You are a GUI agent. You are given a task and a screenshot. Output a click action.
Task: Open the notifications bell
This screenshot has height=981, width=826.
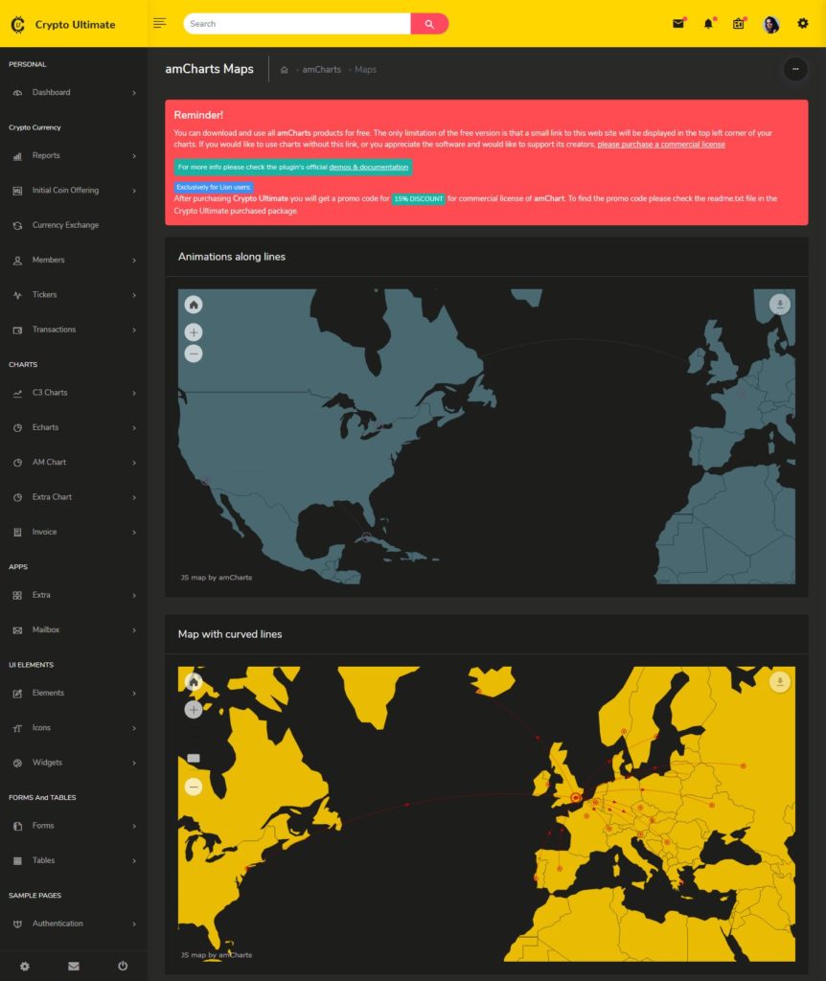click(x=708, y=24)
